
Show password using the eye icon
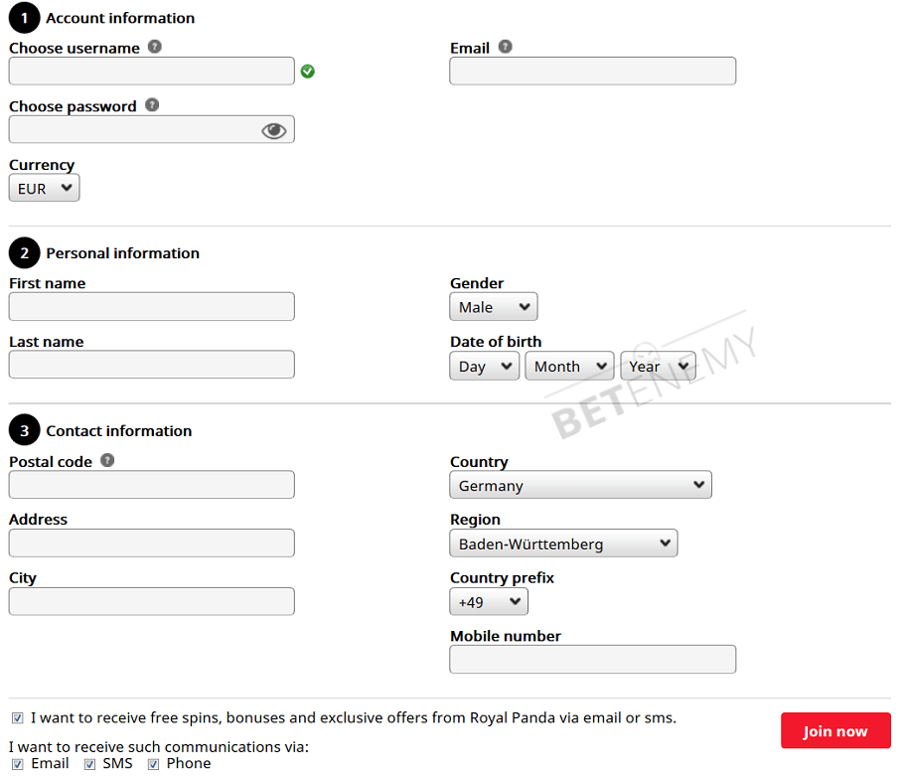coord(273,130)
